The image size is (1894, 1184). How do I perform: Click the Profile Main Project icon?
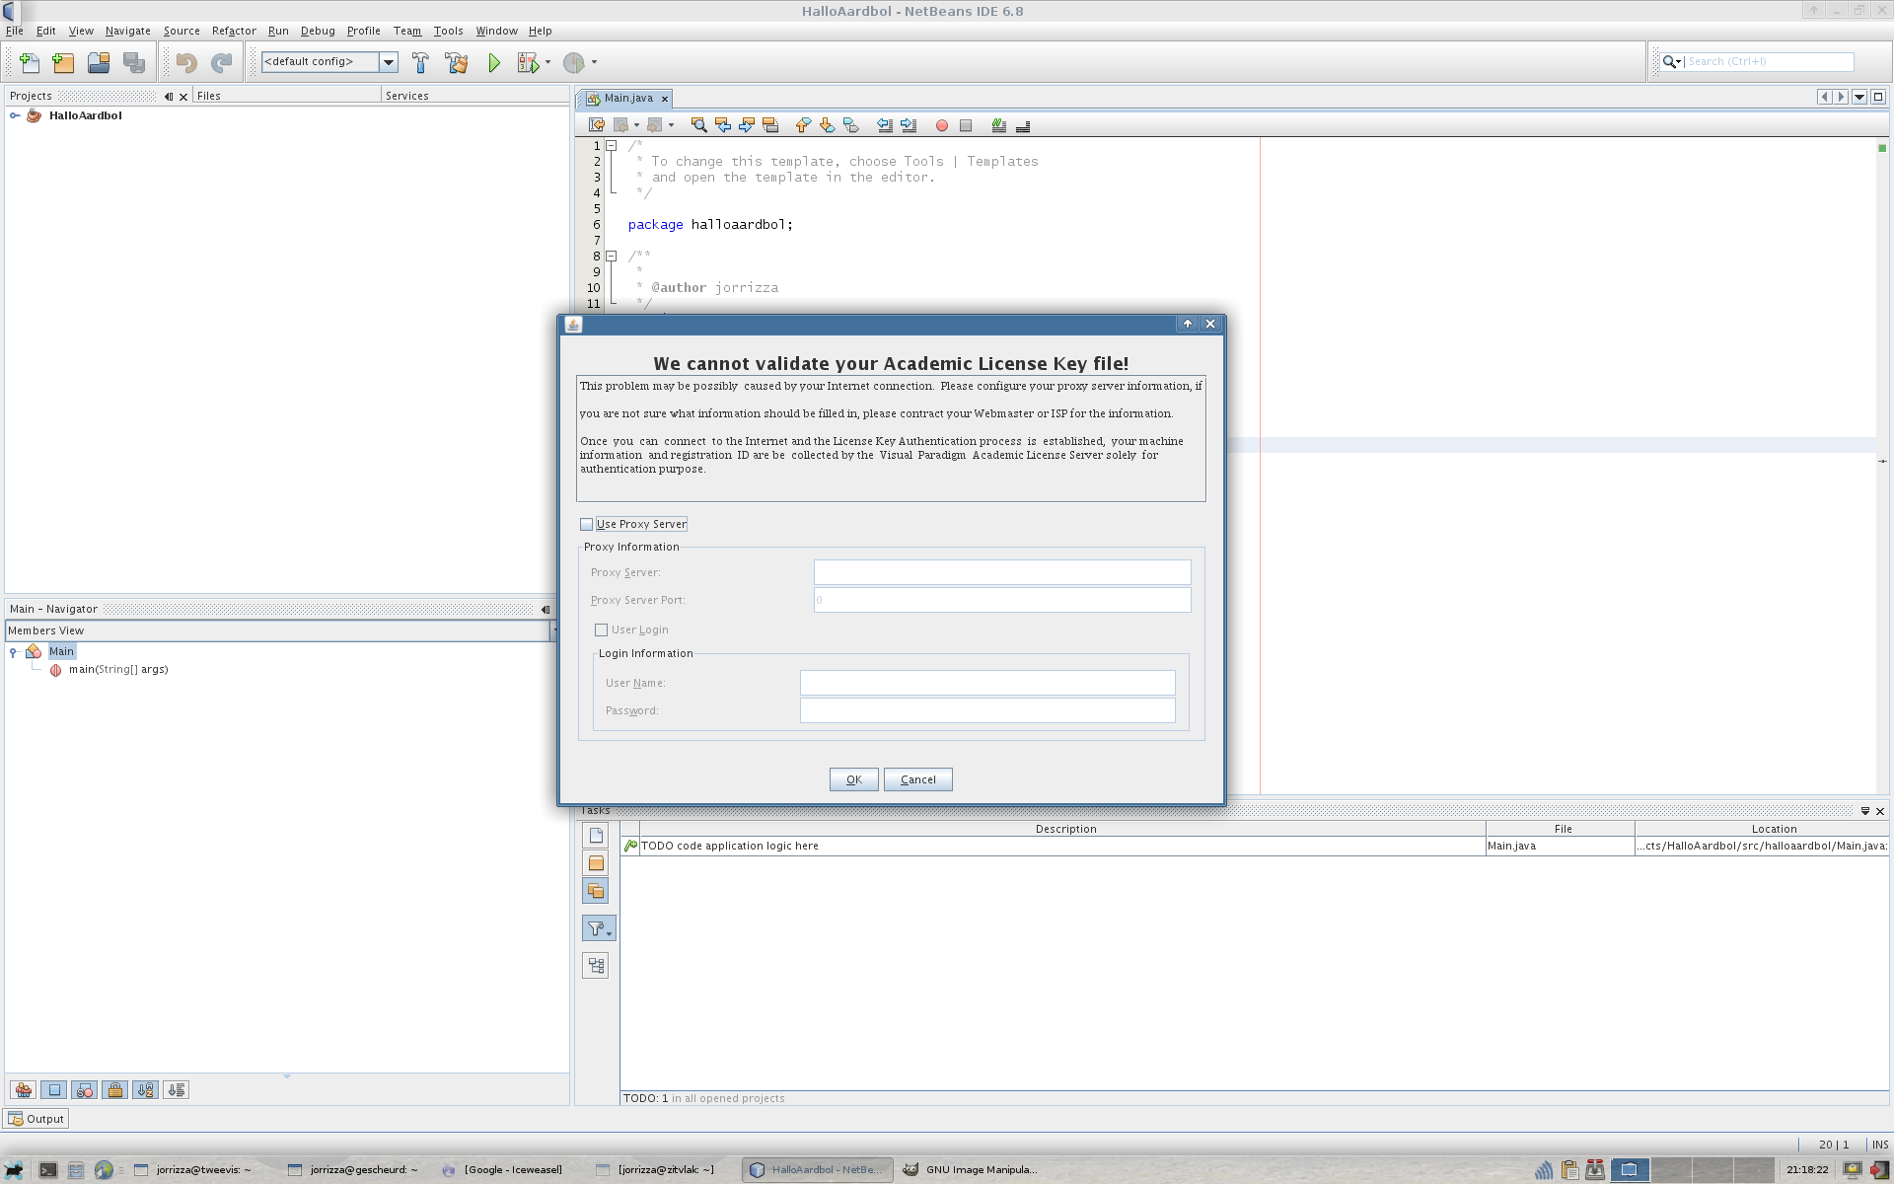click(574, 63)
